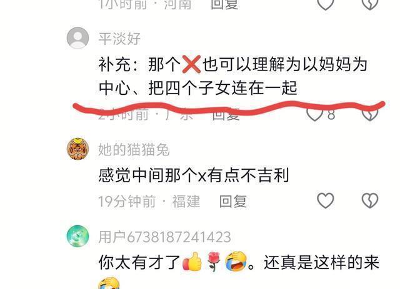Select comment text starting with 补充

233,76
